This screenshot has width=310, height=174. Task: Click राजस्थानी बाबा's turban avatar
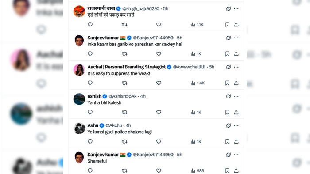79,11
